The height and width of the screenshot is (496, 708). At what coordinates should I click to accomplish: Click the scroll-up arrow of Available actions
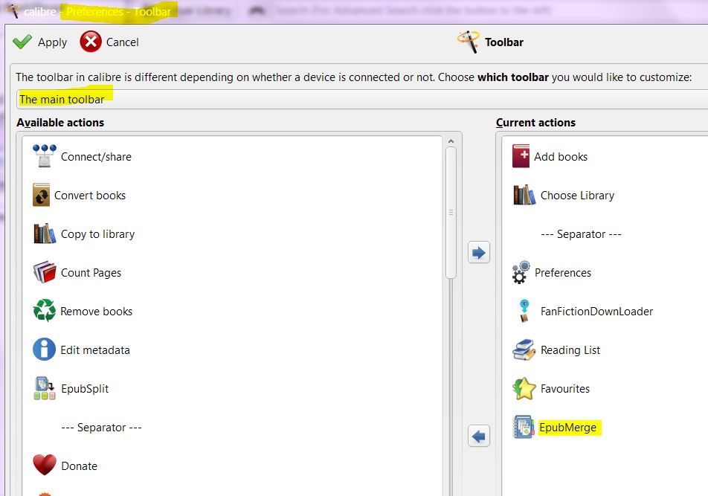(451, 141)
